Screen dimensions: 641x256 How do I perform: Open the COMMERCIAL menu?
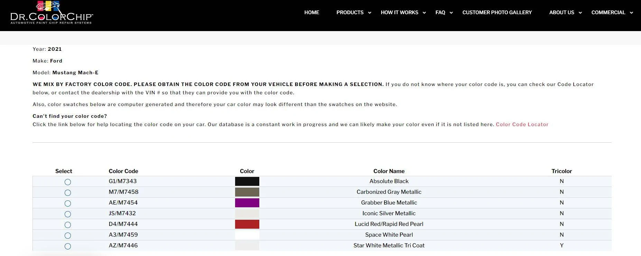[608, 12]
